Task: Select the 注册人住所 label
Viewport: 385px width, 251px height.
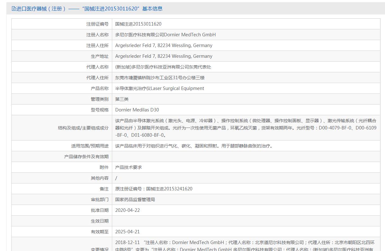Action: [x=97, y=45]
